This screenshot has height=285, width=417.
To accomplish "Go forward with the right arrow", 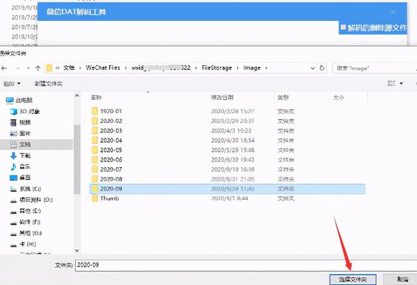I will (18, 68).
